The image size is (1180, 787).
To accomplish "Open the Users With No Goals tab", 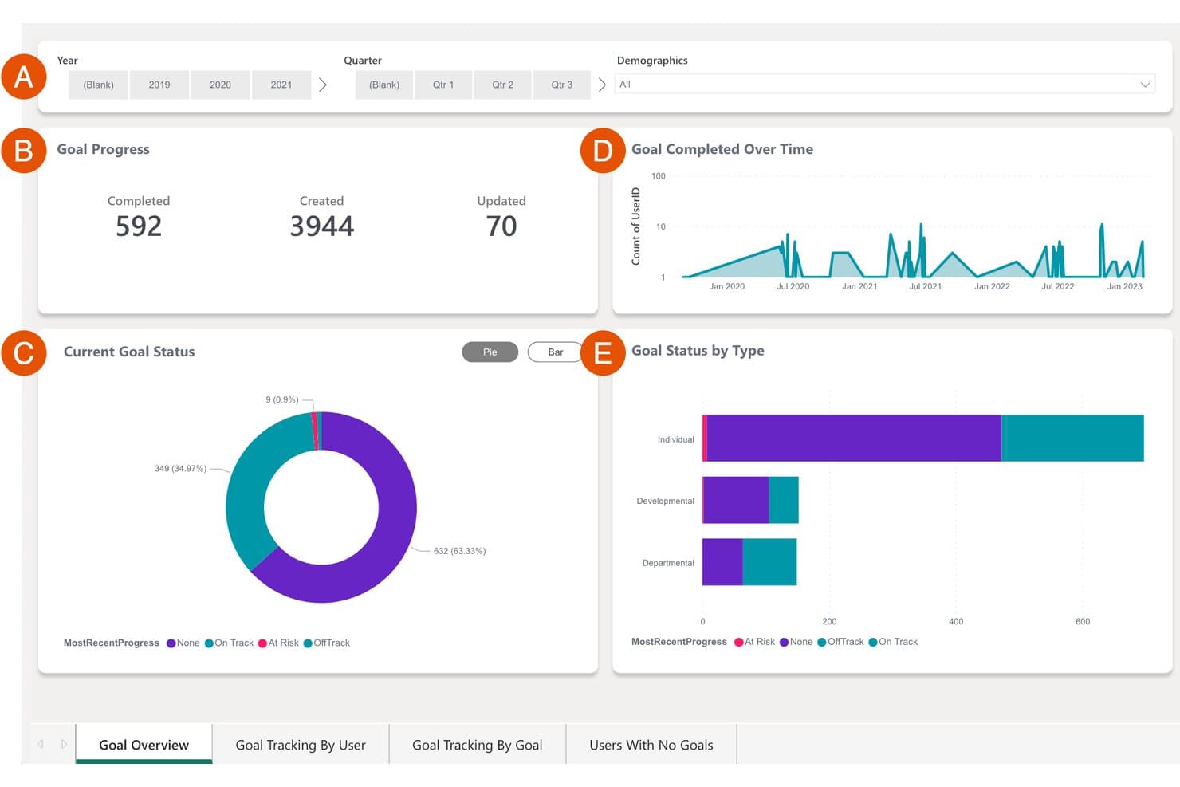I will pyautogui.click(x=651, y=745).
